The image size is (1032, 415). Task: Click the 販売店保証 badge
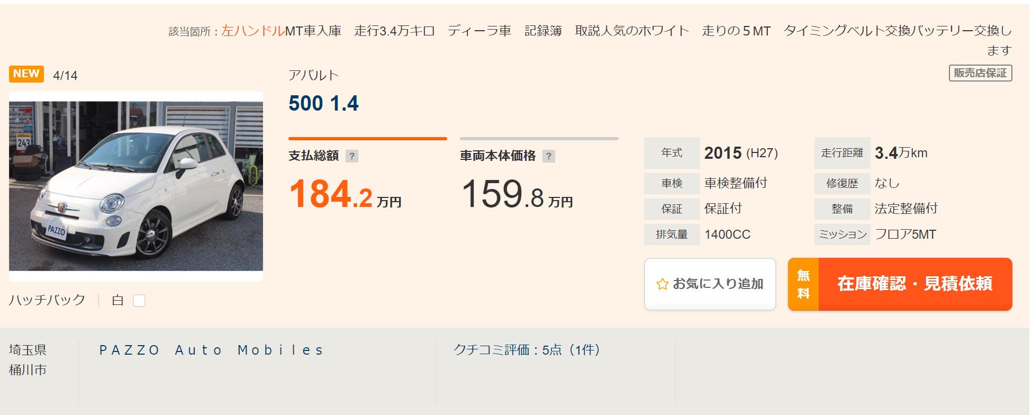point(980,73)
